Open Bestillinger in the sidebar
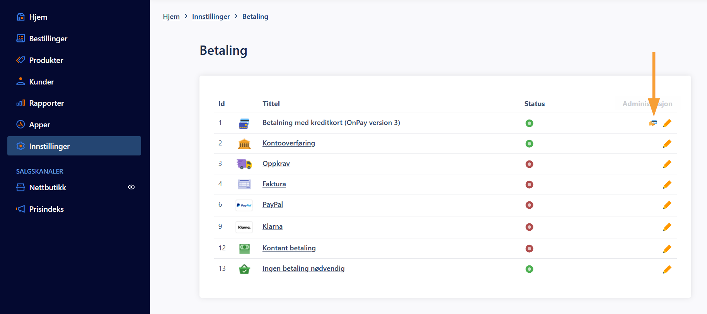Screen dimensions: 707x314 (48, 39)
